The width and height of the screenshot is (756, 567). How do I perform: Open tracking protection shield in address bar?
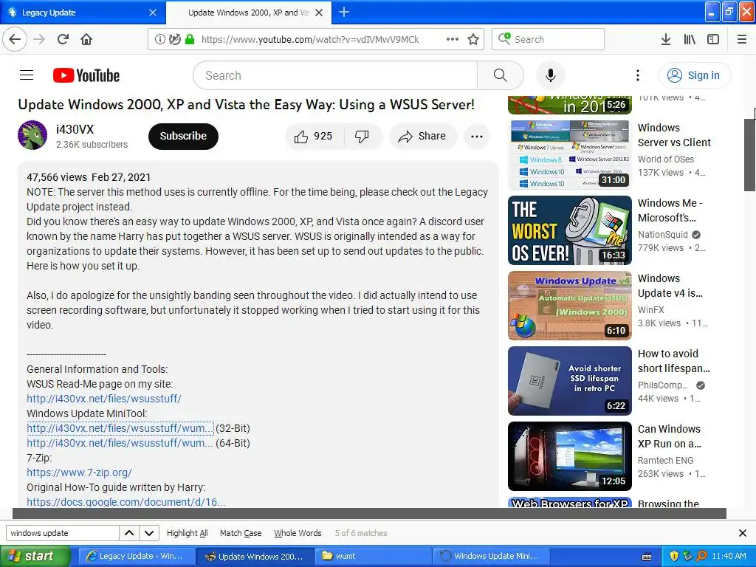point(174,40)
